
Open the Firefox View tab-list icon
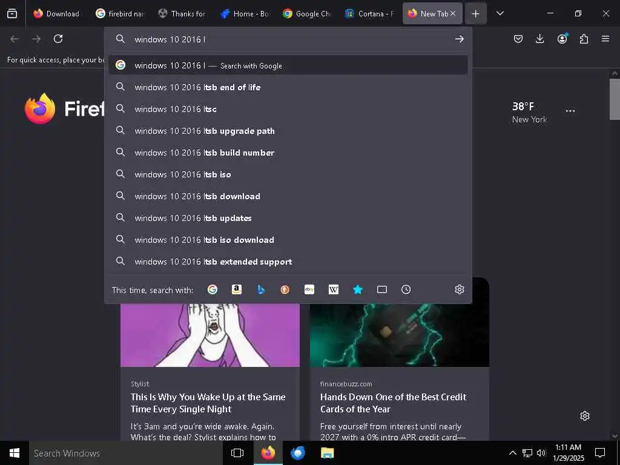[x=12, y=13]
